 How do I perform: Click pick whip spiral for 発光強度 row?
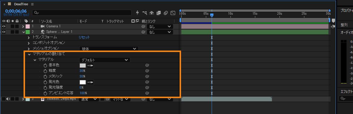click(147, 88)
